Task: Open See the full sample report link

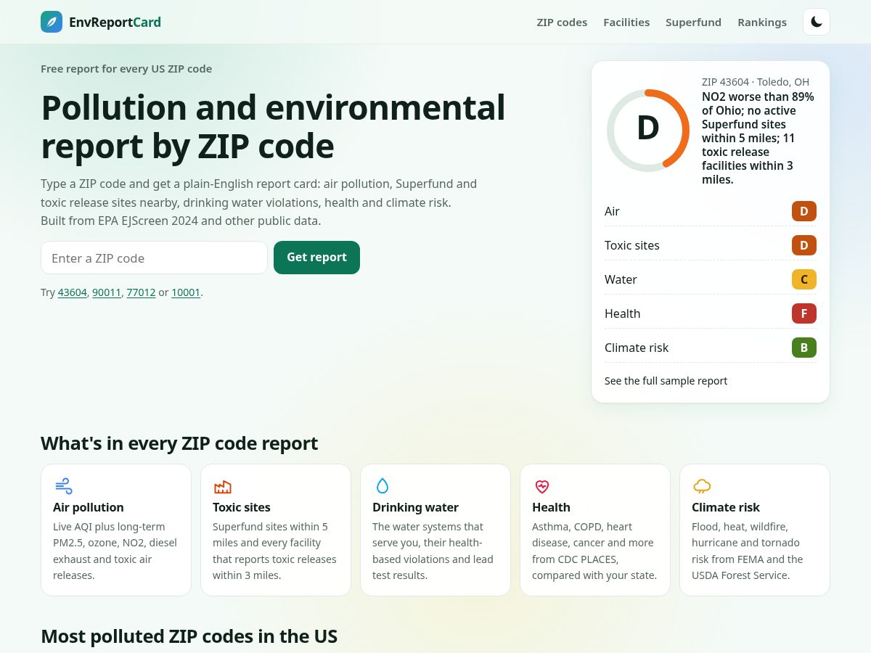Action: (666, 381)
